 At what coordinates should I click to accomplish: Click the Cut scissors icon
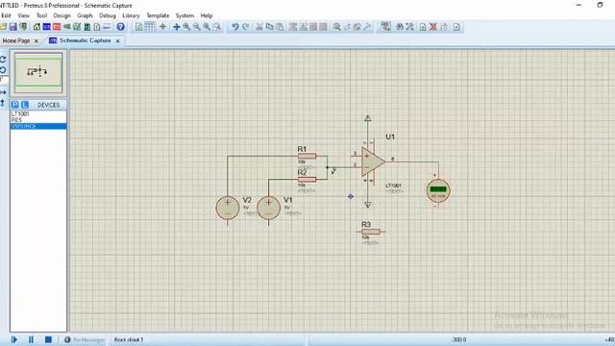(x=259, y=27)
